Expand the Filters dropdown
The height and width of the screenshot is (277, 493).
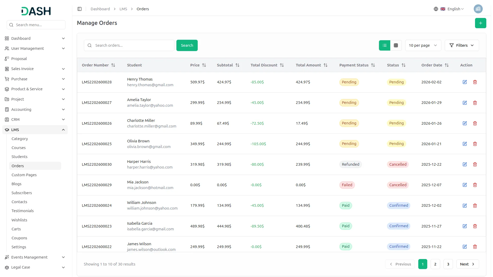pos(461,45)
